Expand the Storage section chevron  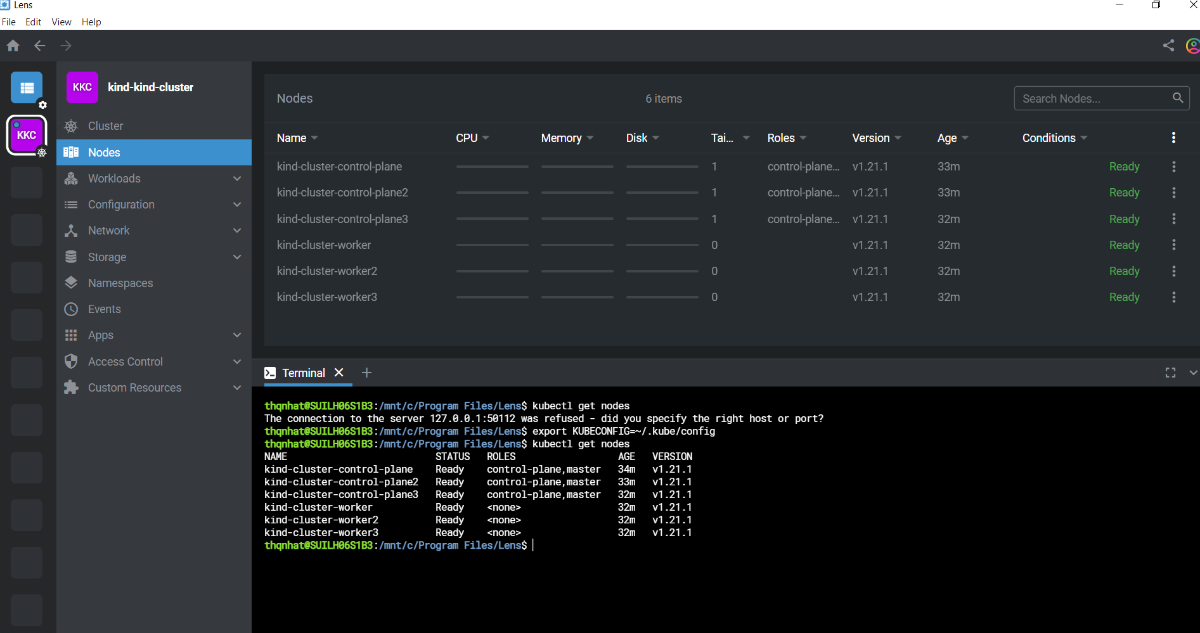point(237,257)
